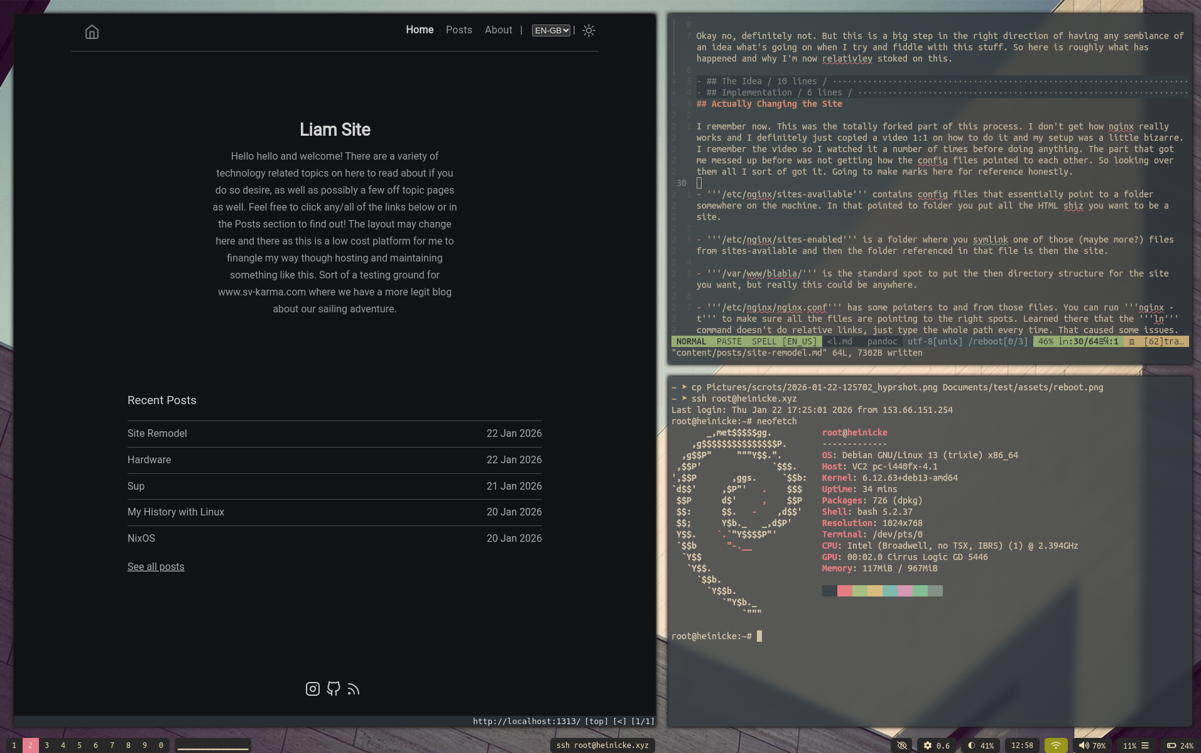Click the gear icon showing 0.6

(928, 745)
